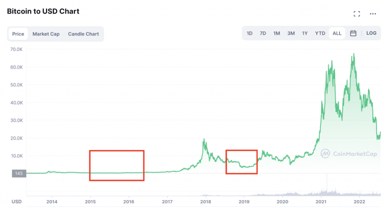Click the 2018 price peak on chart
386x210 pixels.
pyautogui.click(x=204, y=140)
